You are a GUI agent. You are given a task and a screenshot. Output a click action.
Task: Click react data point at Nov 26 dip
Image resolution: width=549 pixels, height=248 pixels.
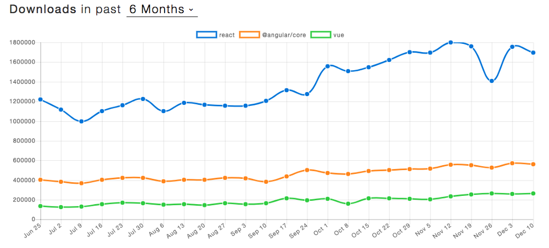pyautogui.click(x=492, y=81)
